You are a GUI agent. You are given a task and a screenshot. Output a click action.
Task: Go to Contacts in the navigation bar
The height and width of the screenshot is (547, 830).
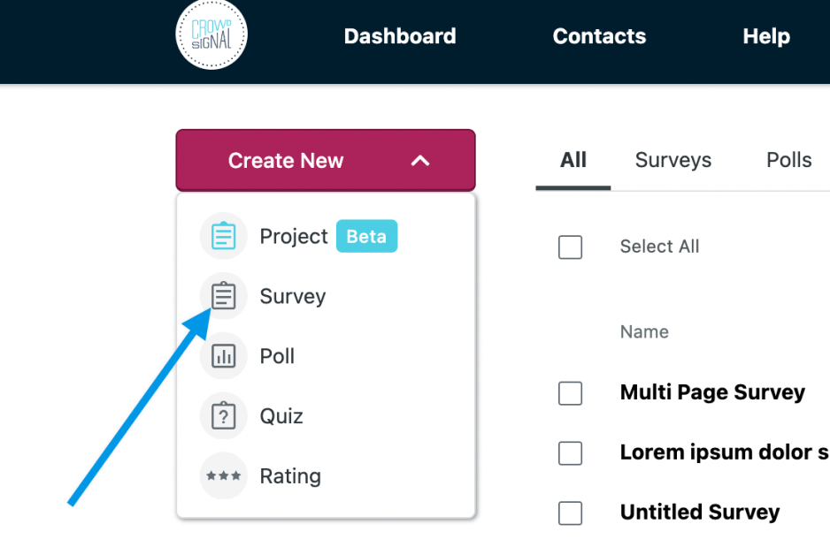point(599,36)
